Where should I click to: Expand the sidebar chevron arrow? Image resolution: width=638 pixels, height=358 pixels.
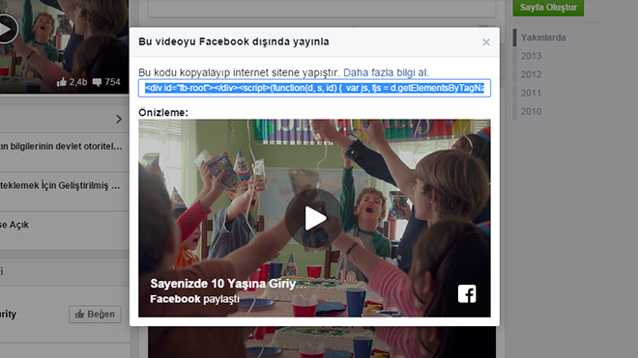click(x=119, y=119)
